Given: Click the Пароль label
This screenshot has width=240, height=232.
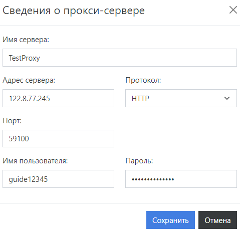Looking at the screenshot, I should (139, 161).
